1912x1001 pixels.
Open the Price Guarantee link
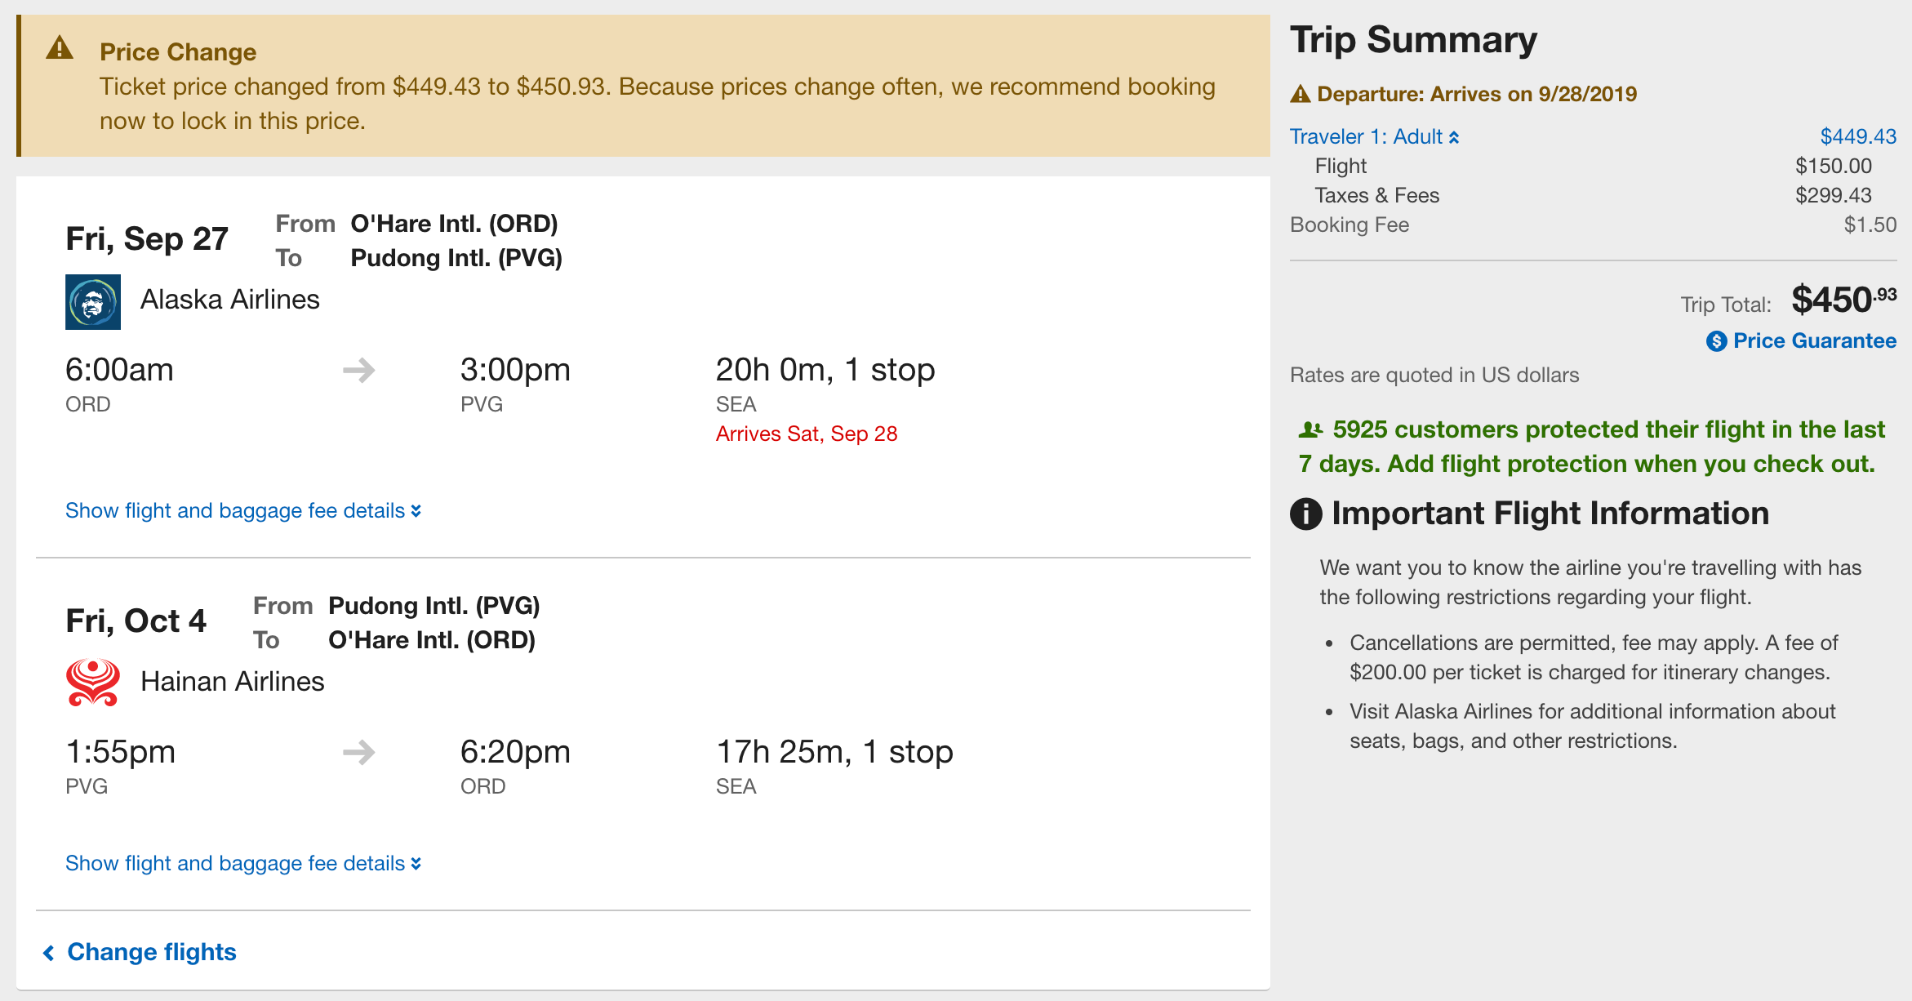(x=1814, y=340)
